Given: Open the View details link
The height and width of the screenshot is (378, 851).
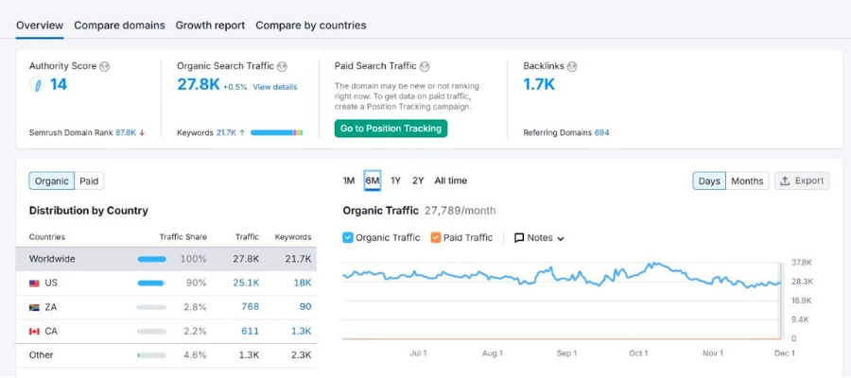Looking at the screenshot, I should pos(274,87).
